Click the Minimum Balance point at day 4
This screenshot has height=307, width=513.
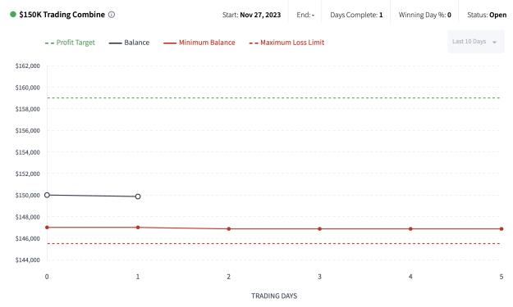410,229
